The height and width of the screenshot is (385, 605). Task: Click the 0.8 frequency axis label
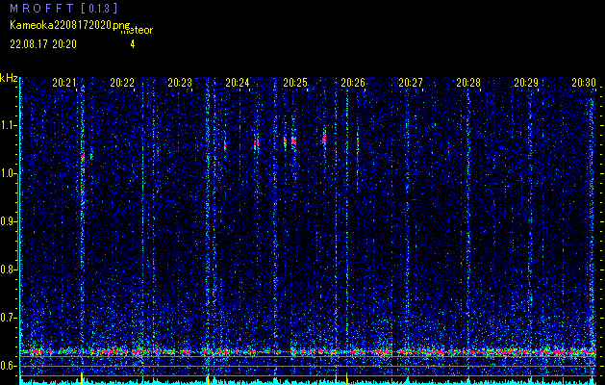[x=8, y=269]
